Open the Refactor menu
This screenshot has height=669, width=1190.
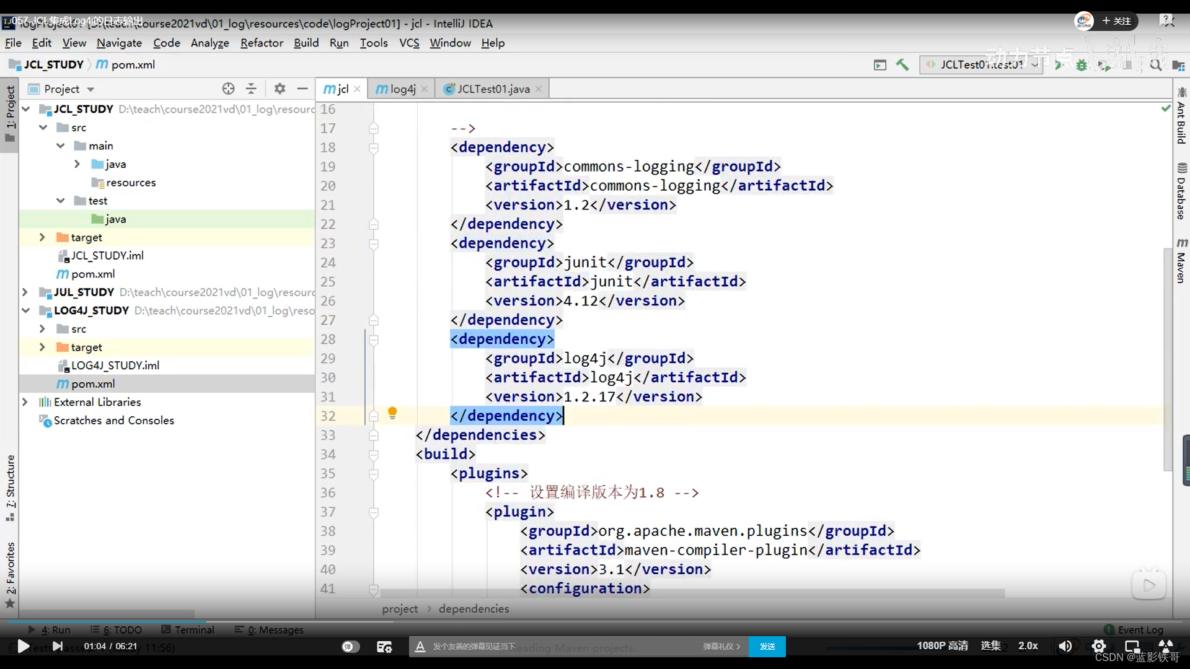(262, 43)
